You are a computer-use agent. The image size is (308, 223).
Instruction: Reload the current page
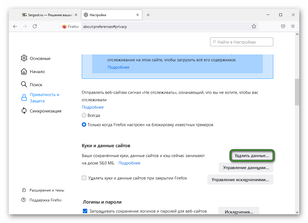pyautogui.click(x=35, y=26)
